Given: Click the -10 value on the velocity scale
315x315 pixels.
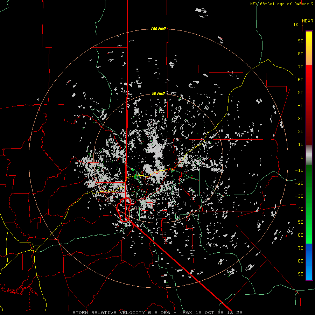Looking at the screenshot, I should point(299,170).
